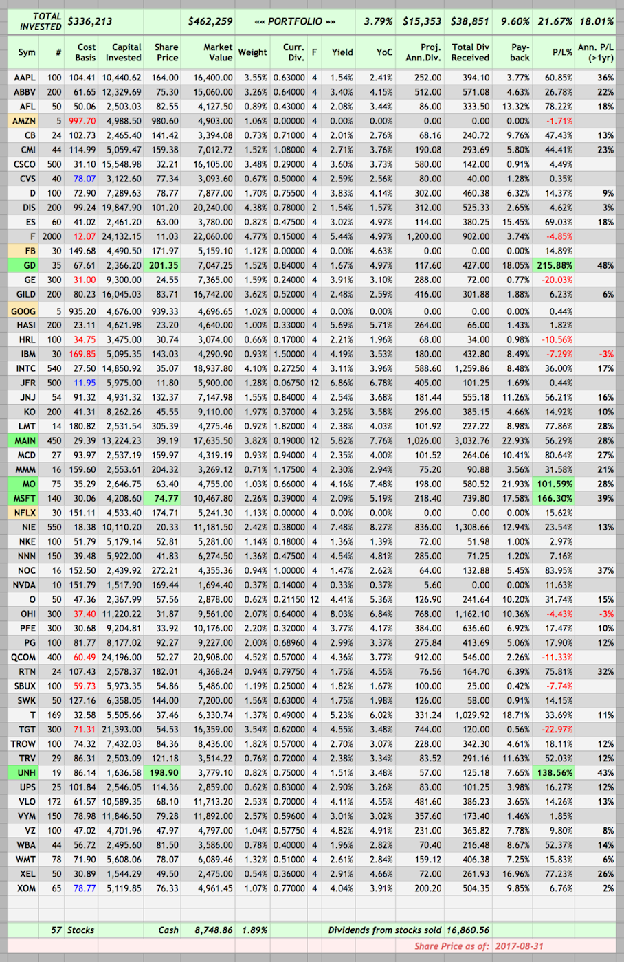Viewport: 624px width, 962px height.
Task: Click total dividends received $38,851
Action: tap(470, 21)
